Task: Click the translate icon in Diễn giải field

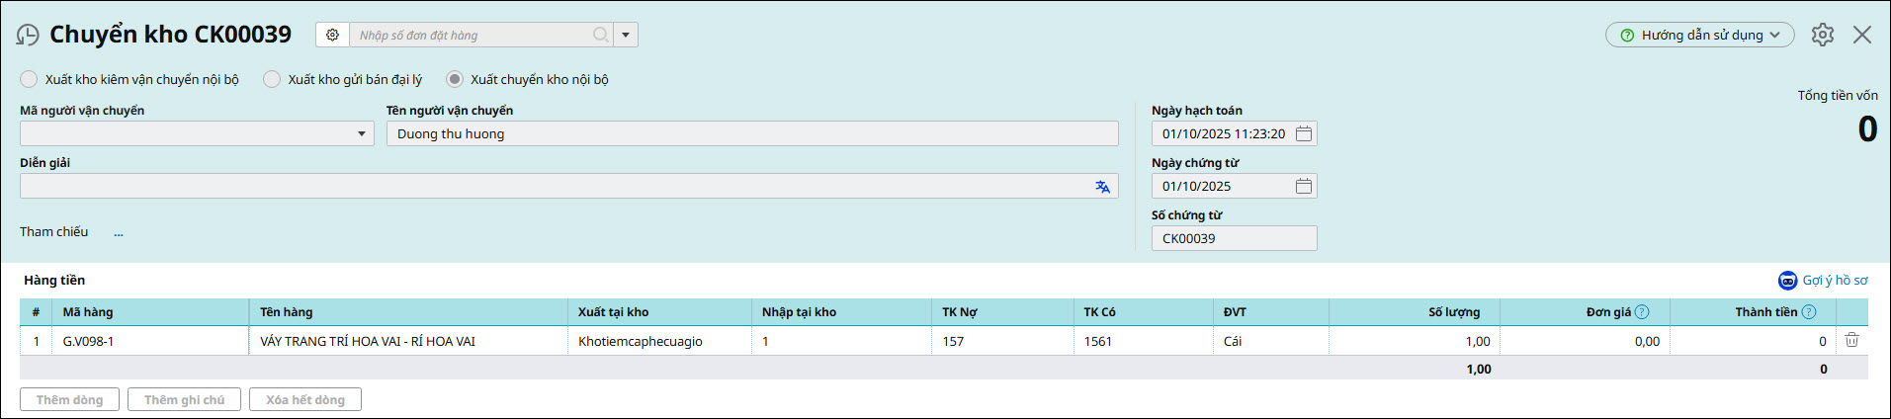Action: point(1102,187)
